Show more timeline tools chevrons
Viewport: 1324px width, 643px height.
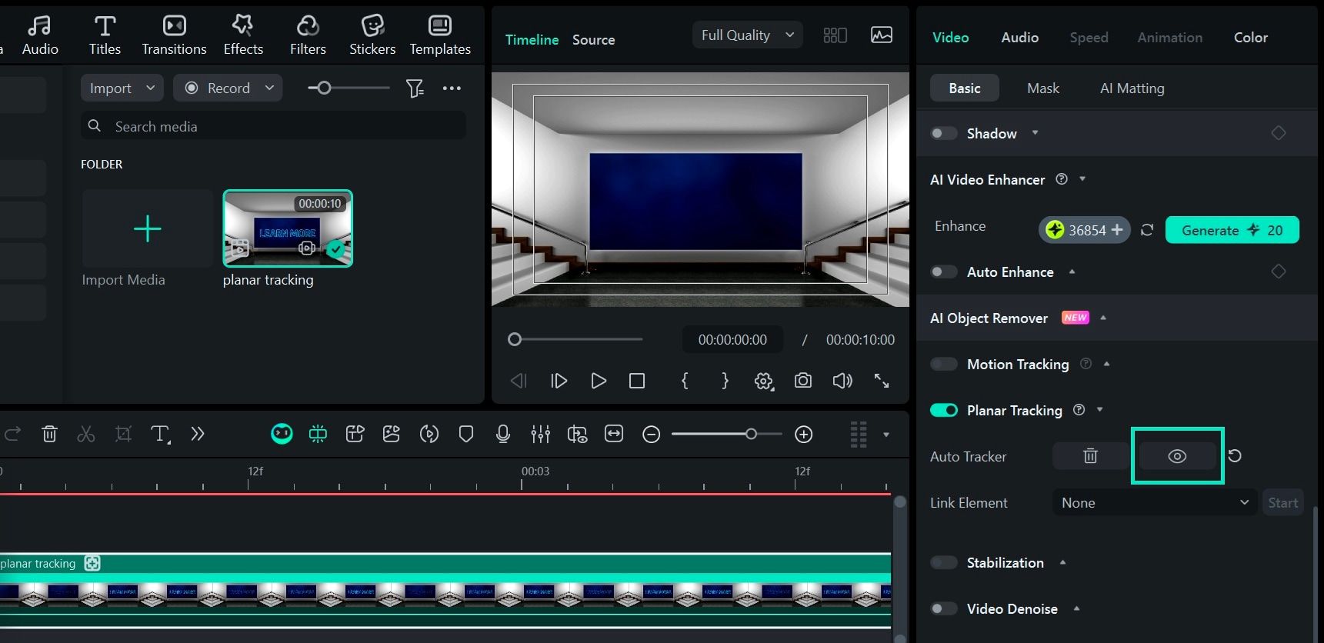(x=198, y=434)
